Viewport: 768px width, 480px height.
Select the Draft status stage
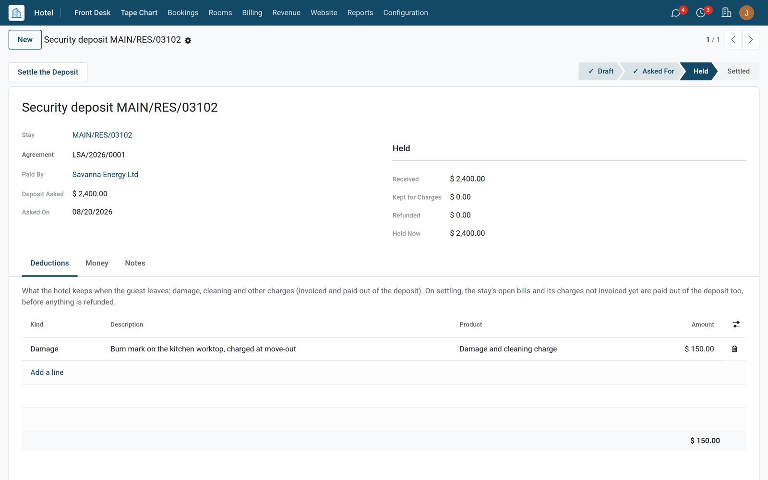click(x=600, y=71)
